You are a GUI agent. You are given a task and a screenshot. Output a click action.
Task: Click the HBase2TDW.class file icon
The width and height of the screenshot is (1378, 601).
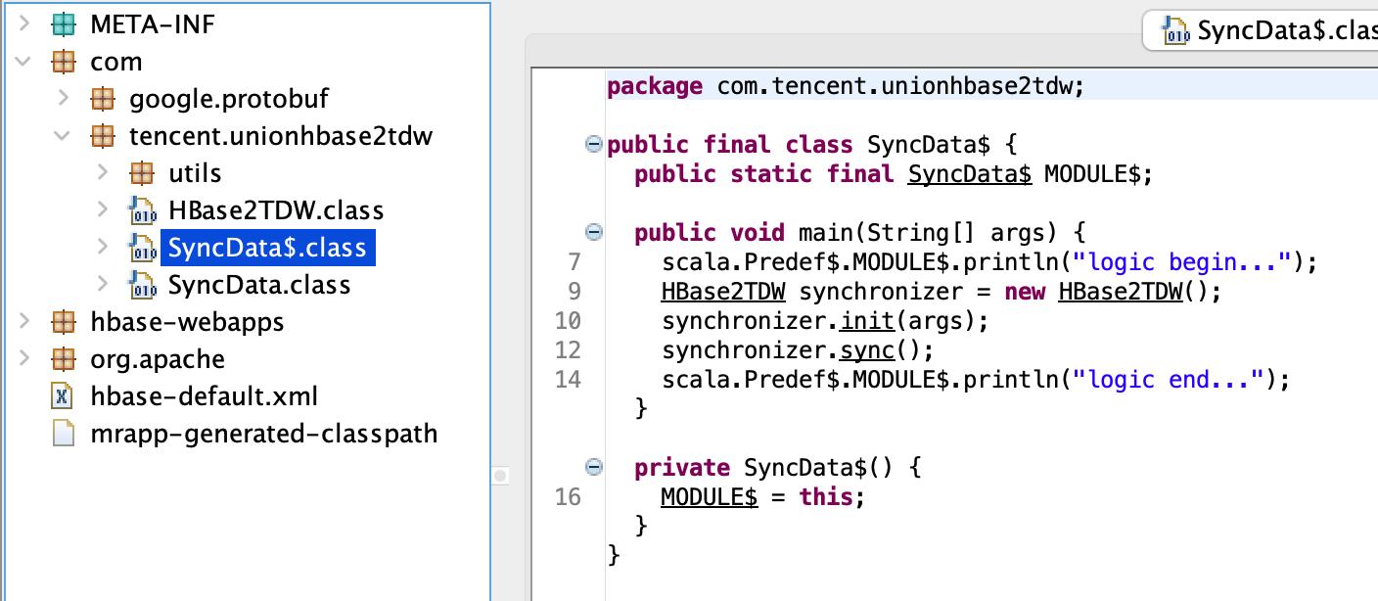(x=142, y=210)
